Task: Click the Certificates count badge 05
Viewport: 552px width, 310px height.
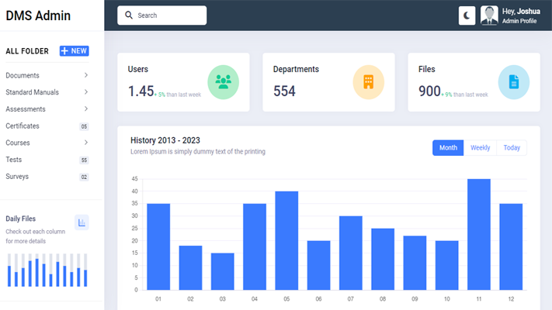Action: tap(84, 126)
